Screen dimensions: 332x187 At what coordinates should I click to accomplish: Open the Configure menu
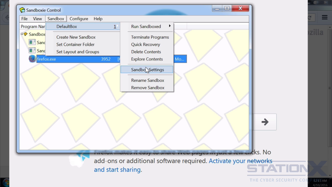click(x=79, y=19)
